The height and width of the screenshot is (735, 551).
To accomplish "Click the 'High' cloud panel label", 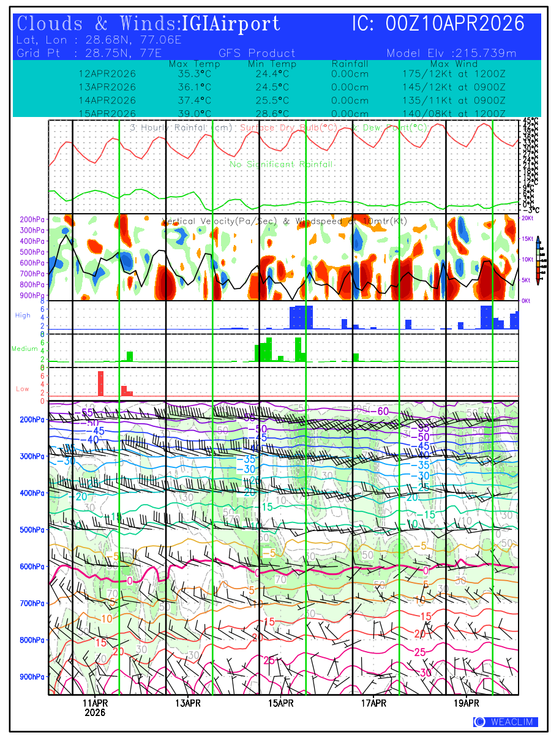I will click(23, 315).
